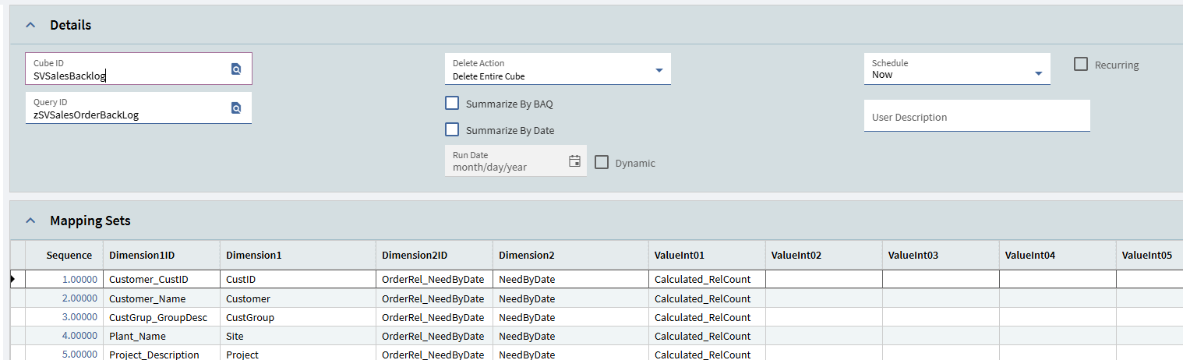Click the empty ValueInt02 cell in first row
Viewport: 1183px width, 360px height.
[824, 279]
